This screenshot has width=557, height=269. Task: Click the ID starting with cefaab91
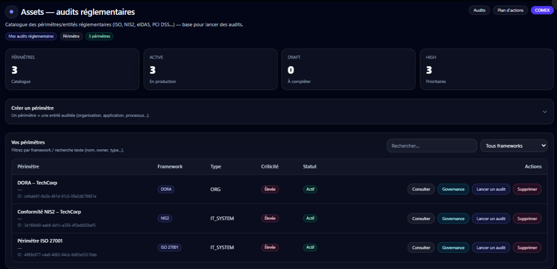pyautogui.click(x=57, y=196)
